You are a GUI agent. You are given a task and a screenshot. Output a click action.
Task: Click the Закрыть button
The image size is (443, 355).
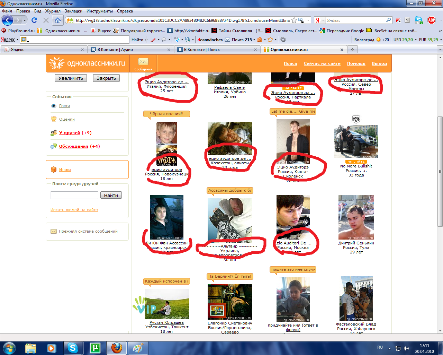point(106,78)
